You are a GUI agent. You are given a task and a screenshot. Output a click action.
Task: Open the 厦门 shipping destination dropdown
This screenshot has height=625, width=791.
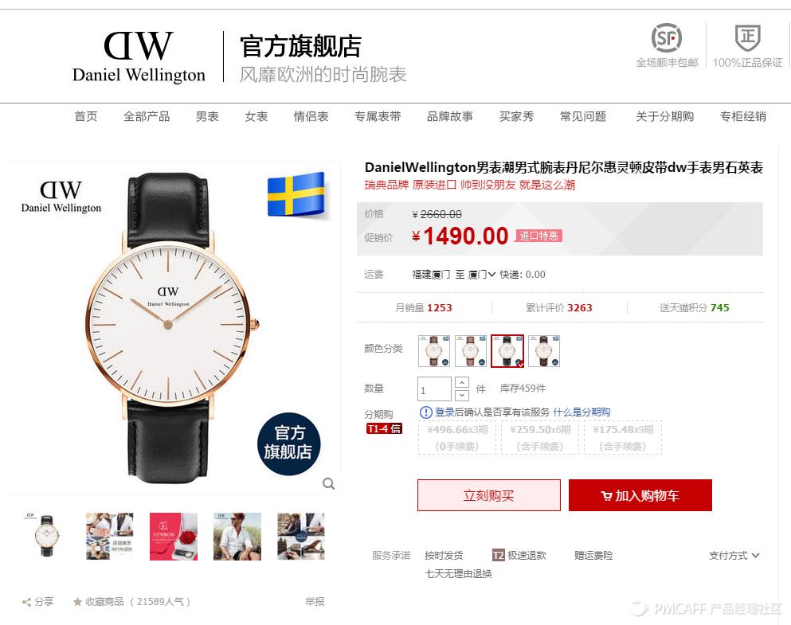click(482, 275)
